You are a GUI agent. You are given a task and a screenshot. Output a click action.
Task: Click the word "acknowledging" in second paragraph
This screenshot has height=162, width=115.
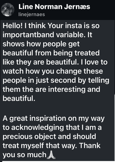(37, 128)
